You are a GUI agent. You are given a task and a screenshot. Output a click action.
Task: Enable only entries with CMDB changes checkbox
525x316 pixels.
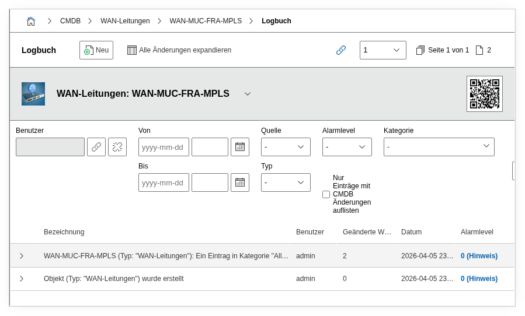pos(326,194)
